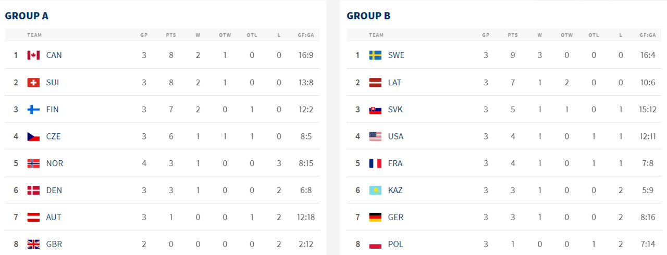Click the GROUP B heading

(368, 16)
